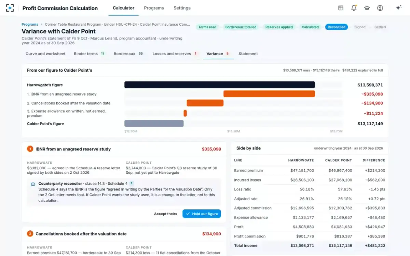Click the Earned premium Harrowgate value $47,181,700

[302, 171]
